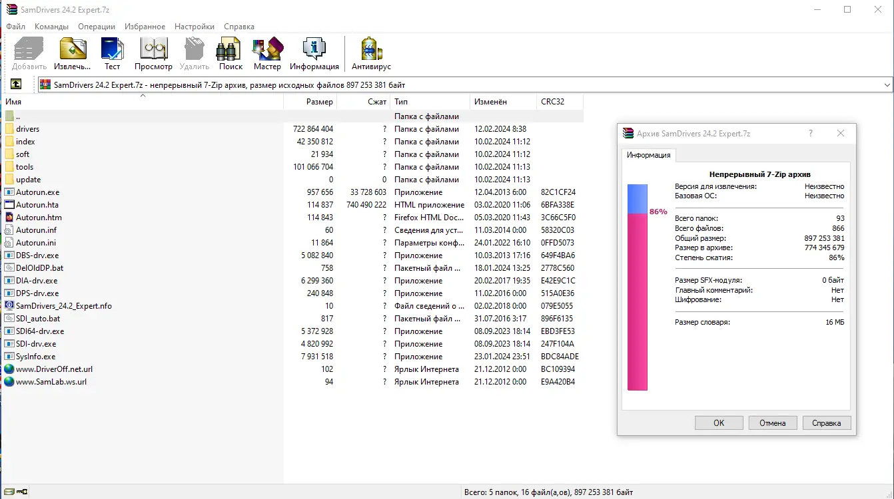The width and height of the screenshot is (894, 499).
Task: Launch the Мастер (Wizard) tool
Action: (x=267, y=49)
